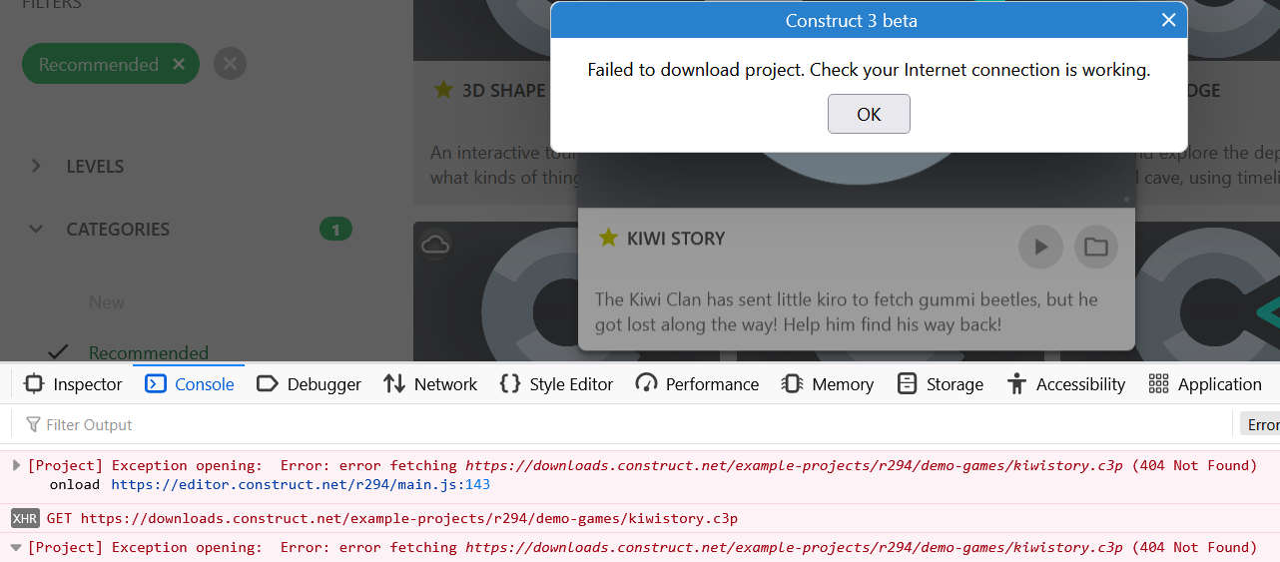Viewport: 1280px width, 562px height.
Task: Click the star beside 3D SHAPE
Action: [x=443, y=90]
